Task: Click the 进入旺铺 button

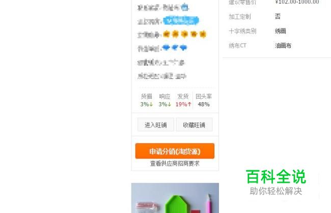Action: pos(156,125)
